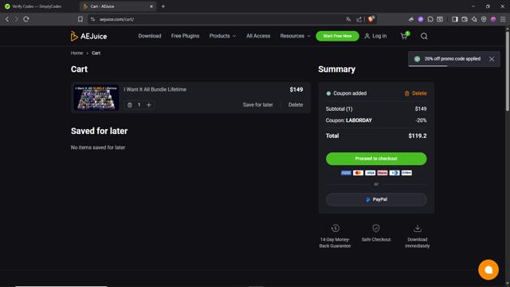The image size is (510, 287).
Task: Open the shopping cart icon in header
Action: click(404, 36)
